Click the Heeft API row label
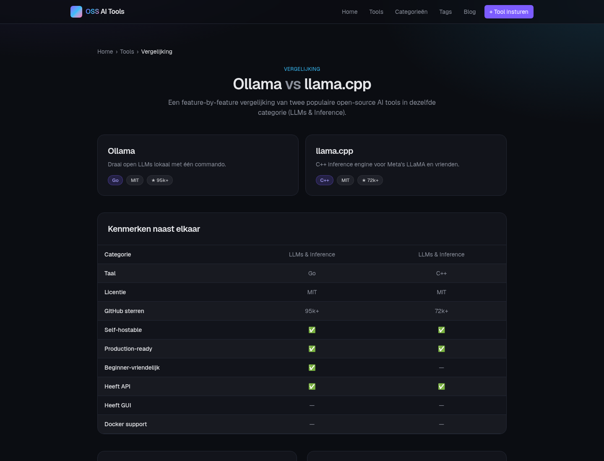Image resolution: width=604 pixels, height=461 pixels. (117, 386)
